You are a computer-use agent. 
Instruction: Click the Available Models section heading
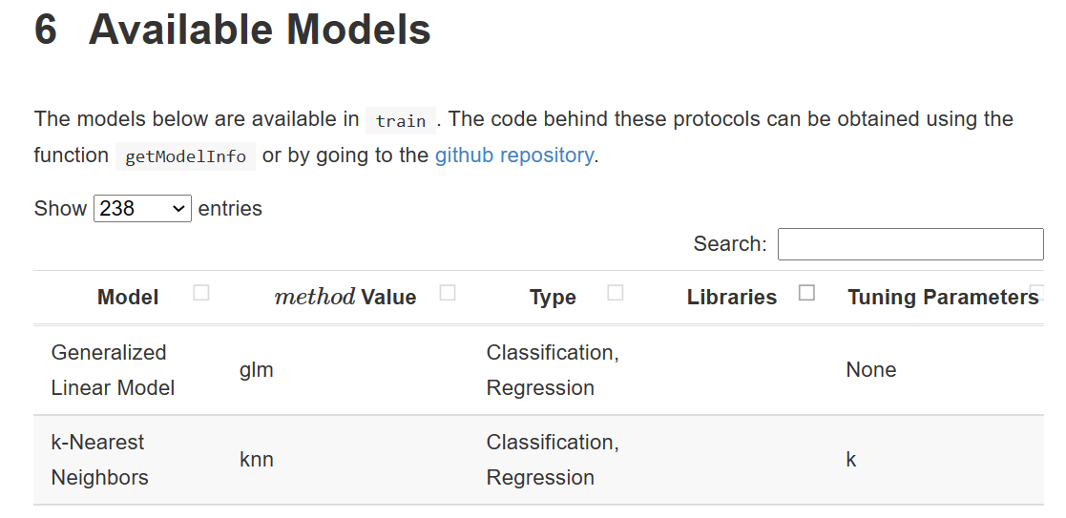(233, 30)
